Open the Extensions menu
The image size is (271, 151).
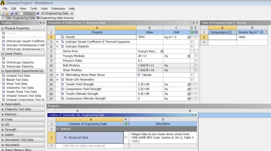[x=58, y=9]
